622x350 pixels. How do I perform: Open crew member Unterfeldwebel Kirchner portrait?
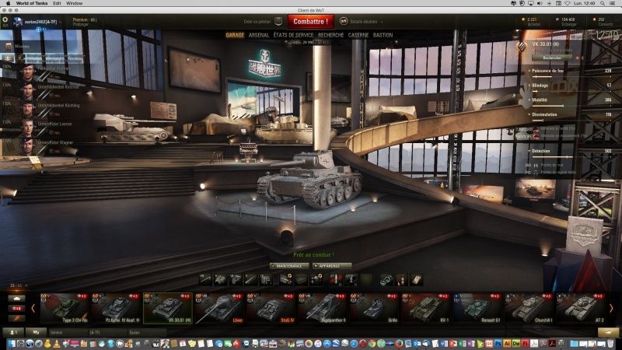(27, 91)
